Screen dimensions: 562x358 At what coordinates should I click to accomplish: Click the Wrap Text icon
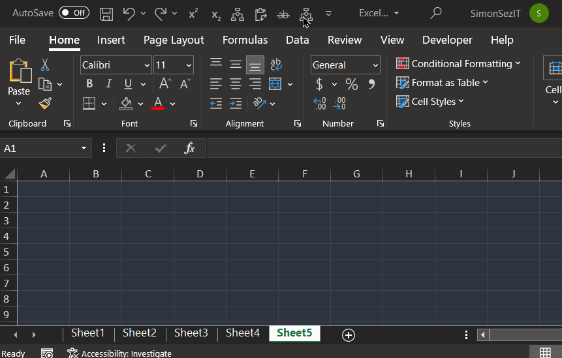pos(275,65)
